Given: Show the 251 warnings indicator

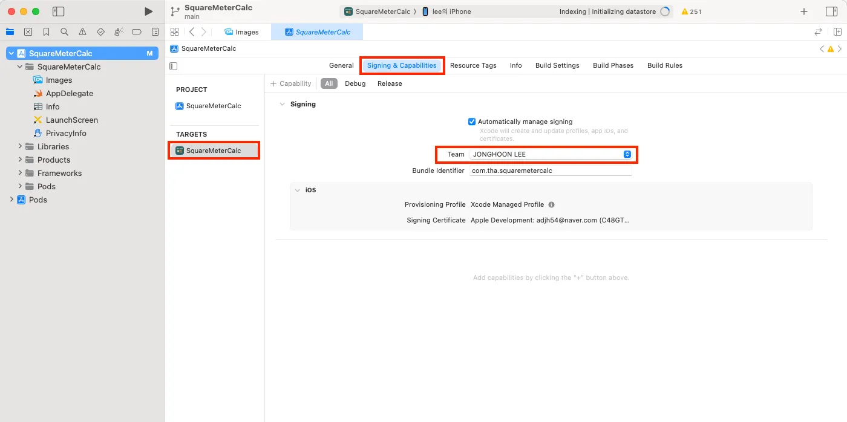Looking at the screenshot, I should point(692,11).
